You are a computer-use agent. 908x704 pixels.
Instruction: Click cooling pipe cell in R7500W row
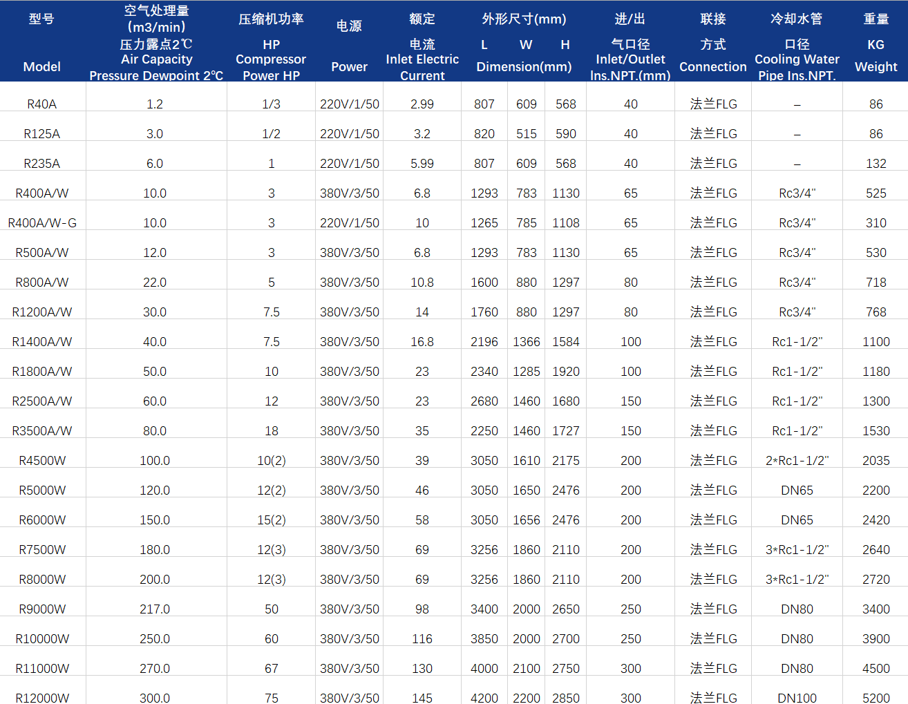[x=797, y=550]
